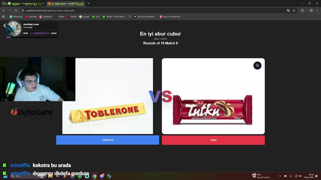This screenshot has width=321, height=180.
Task: Seek on the Another Love audio waveform
Action: pyautogui.click(x=40, y=33)
